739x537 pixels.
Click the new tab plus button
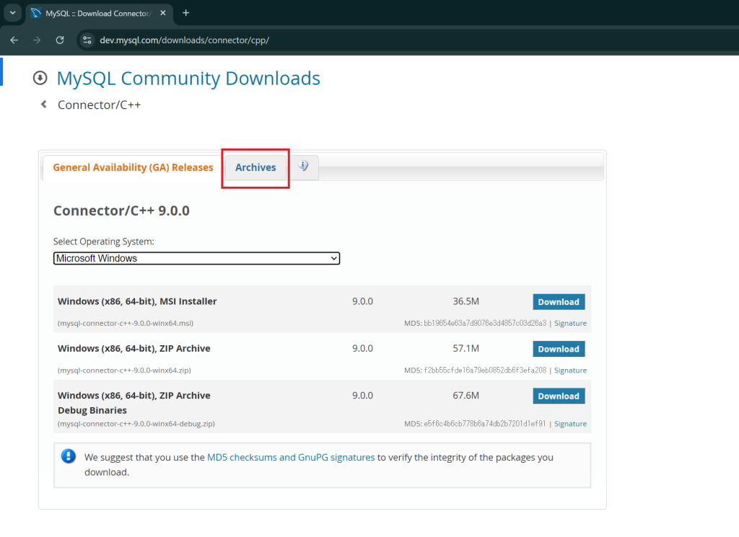pos(185,13)
